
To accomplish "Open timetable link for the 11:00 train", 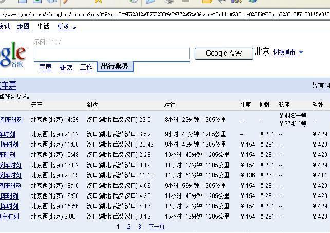I will 9,145.
